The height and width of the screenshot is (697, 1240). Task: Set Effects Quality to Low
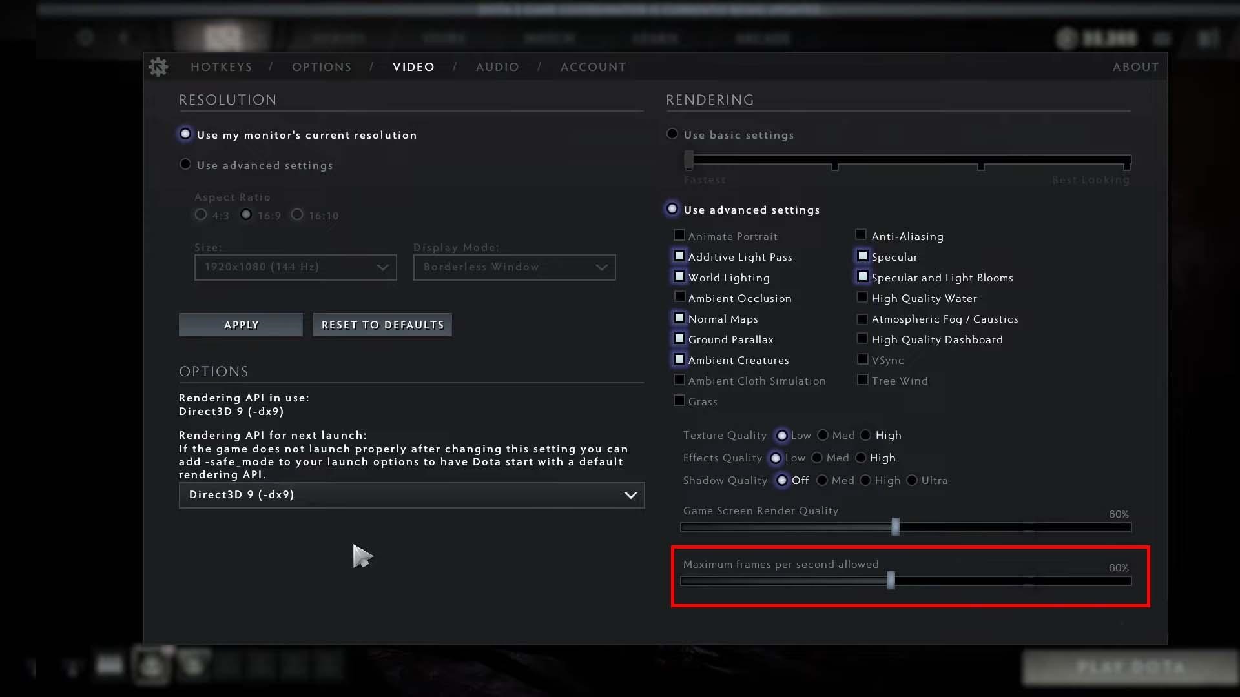(x=776, y=458)
